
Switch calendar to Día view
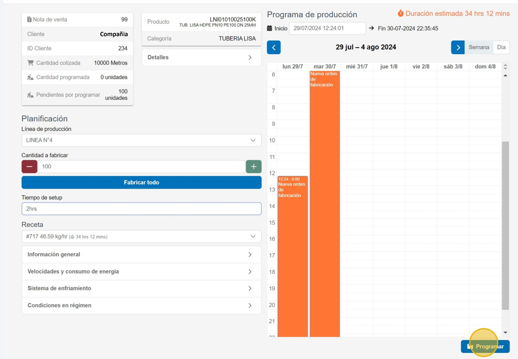tap(501, 47)
